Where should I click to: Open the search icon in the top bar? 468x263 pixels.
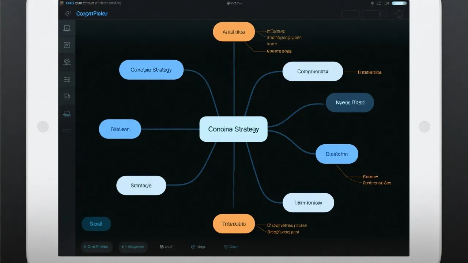point(399,15)
